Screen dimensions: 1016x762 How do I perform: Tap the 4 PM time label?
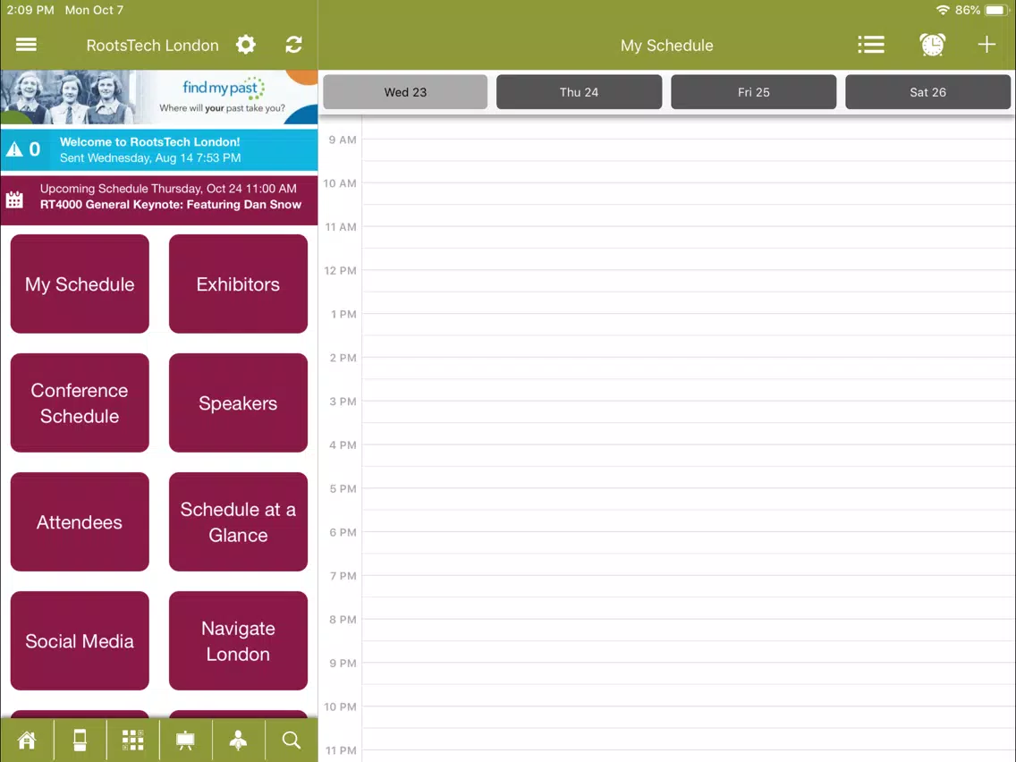343,445
